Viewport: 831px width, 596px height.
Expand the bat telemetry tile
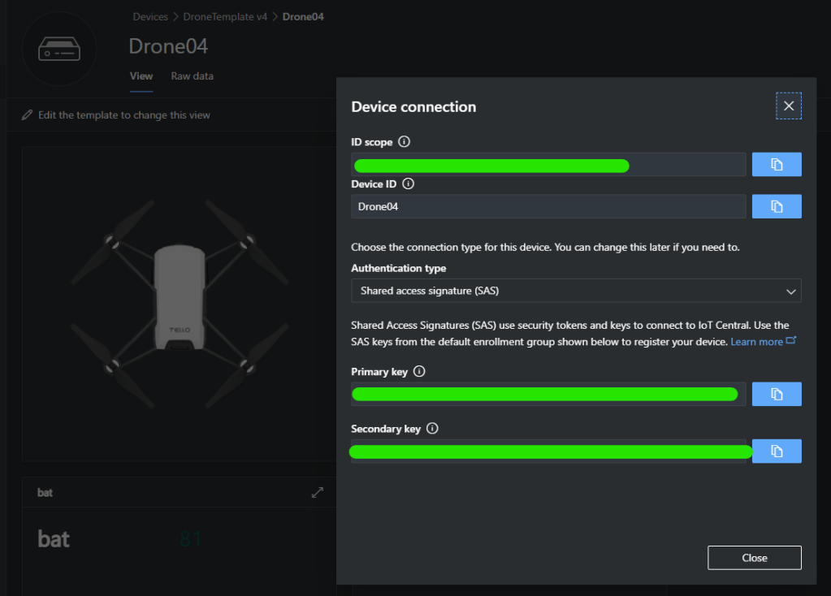coord(317,492)
